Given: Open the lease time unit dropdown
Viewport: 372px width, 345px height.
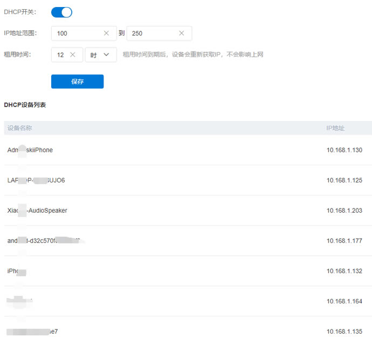Looking at the screenshot, I should 101,55.
